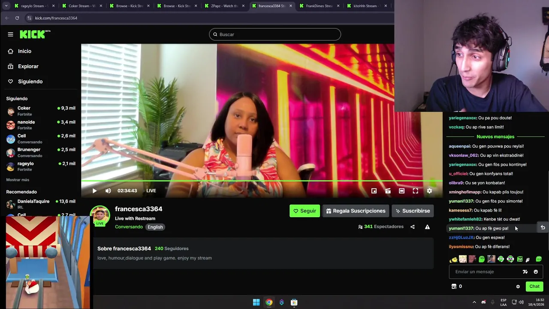549x309 pixels.
Task: Open DanielaTaquire recommended channel
Action: (x=41, y=204)
